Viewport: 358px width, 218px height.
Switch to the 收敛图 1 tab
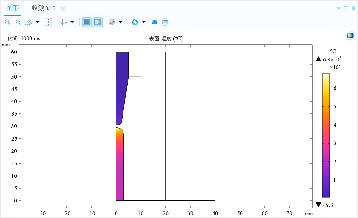point(44,8)
